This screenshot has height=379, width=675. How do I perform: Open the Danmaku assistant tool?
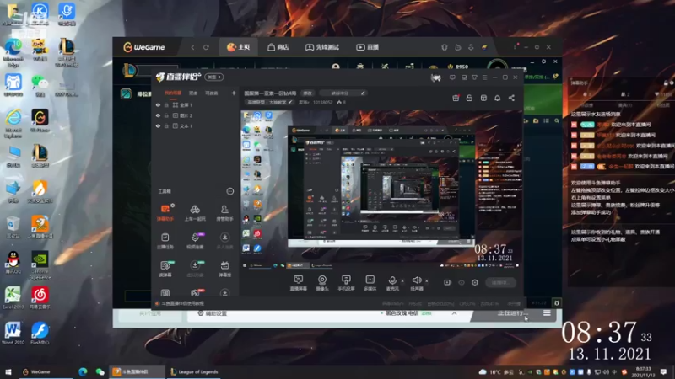pos(165,213)
